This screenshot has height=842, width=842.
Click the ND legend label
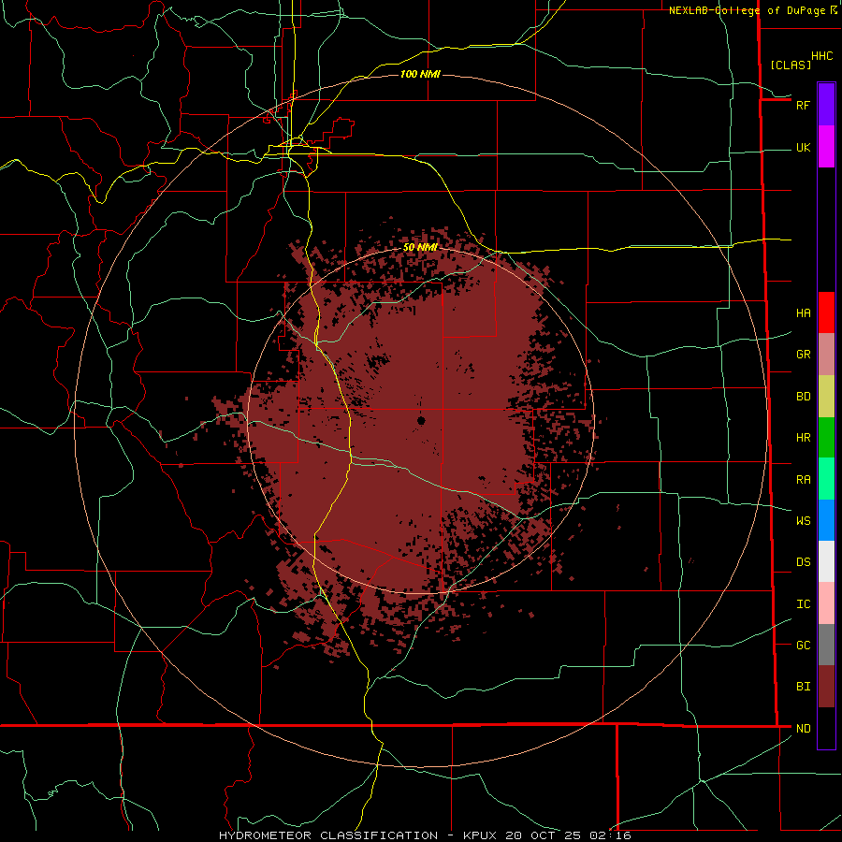point(803,729)
